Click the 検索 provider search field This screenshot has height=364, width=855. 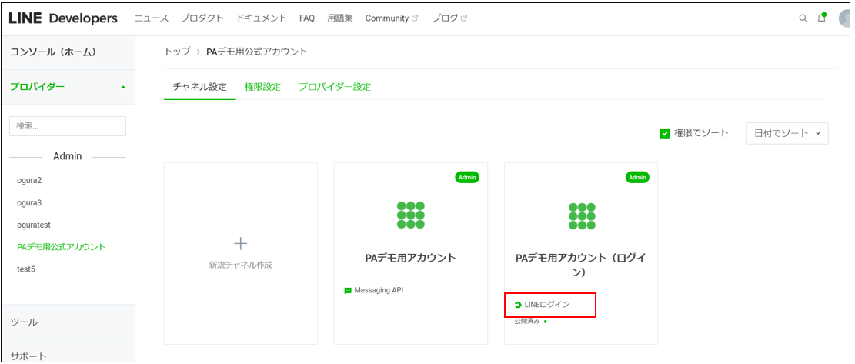click(x=68, y=126)
